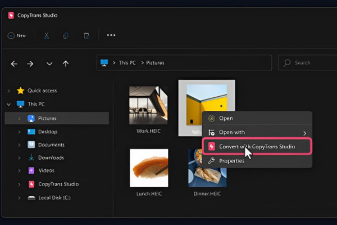Expand the Desktop folder node
Viewport: 337px width, 225px height.
pos(19,132)
